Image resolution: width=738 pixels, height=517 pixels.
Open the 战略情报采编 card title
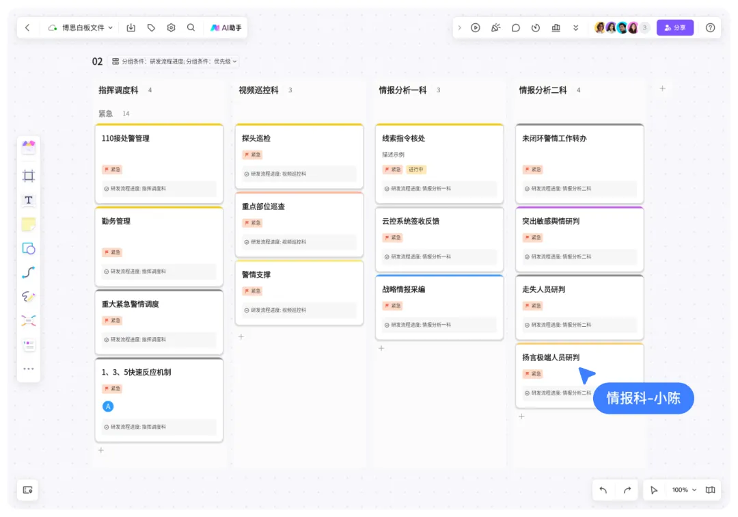tap(403, 289)
